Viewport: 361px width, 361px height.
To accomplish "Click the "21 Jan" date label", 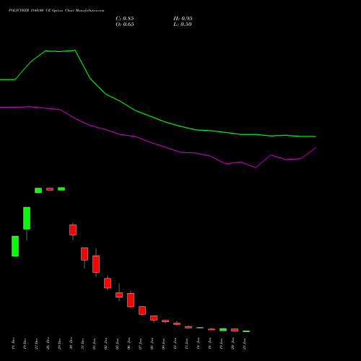I will [x=244, y=344].
